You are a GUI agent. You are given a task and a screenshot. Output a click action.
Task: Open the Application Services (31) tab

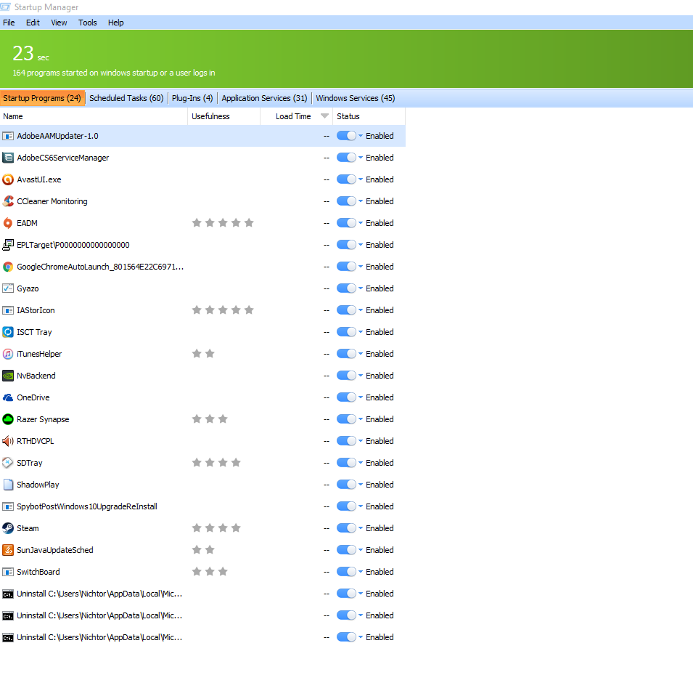pyautogui.click(x=264, y=98)
